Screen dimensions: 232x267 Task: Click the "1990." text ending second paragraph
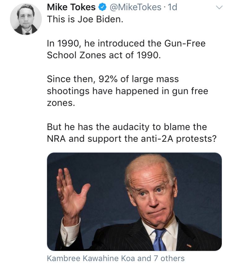click(x=149, y=55)
